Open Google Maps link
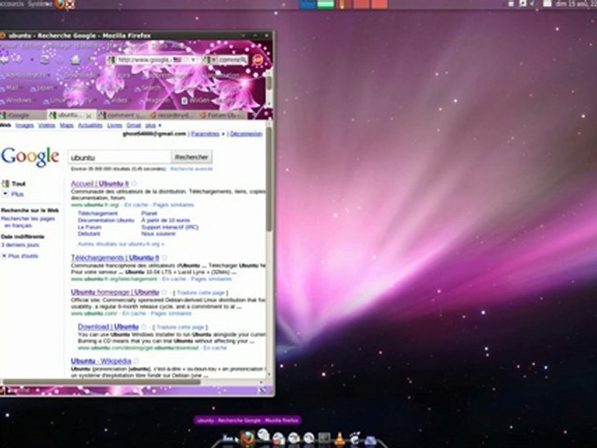The width and height of the screenshot is (597, 448). (x=67, y=125)
